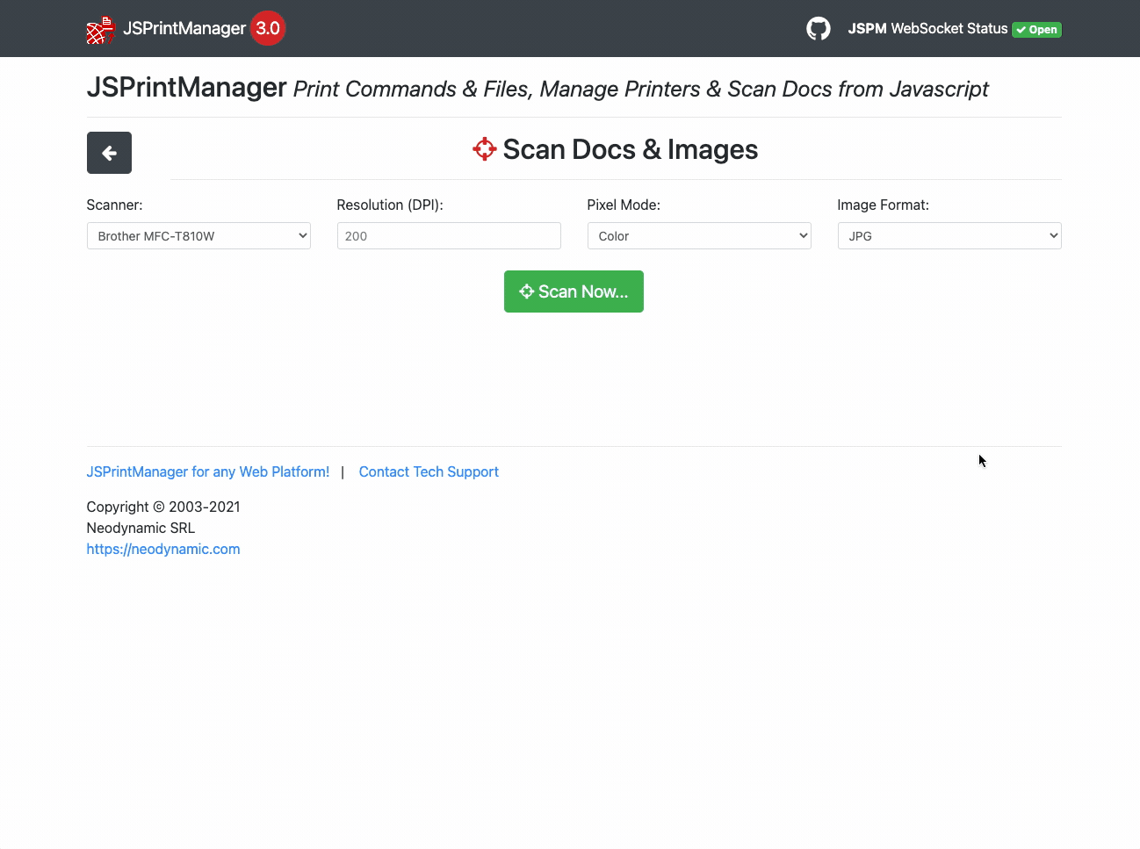This screenshot has width=1140, height=849.
Task: Start scanning with Scan Now button
Action: (x=574, y=291)
